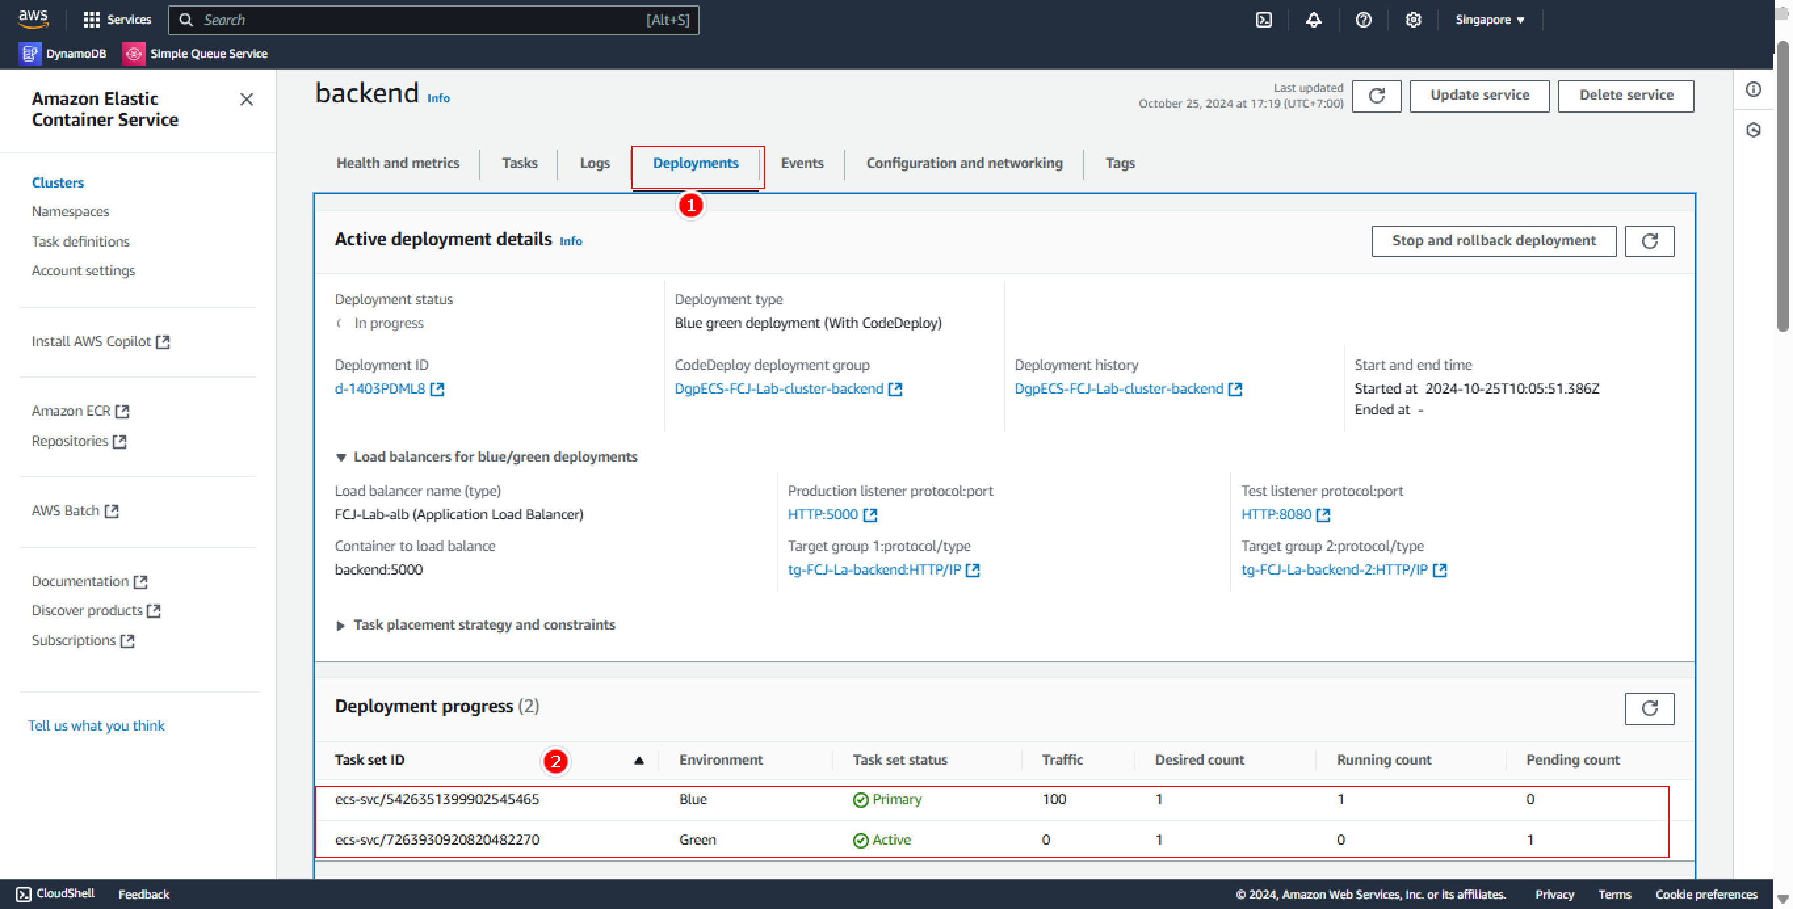Click Feedback in the footer

(143, 894)
